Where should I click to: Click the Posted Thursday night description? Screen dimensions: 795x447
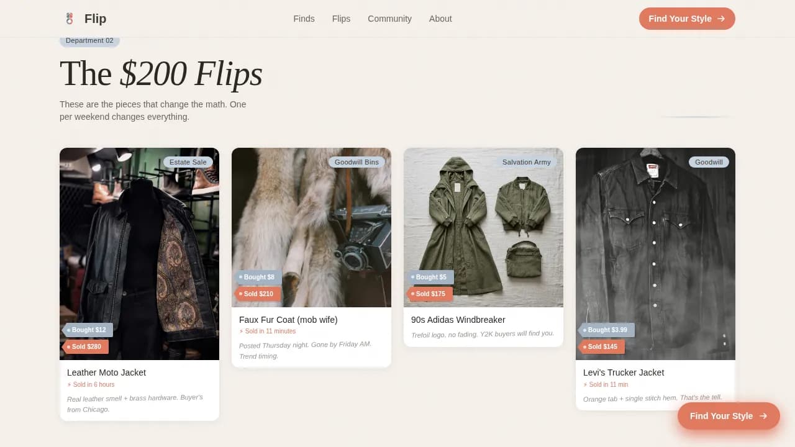tap(305, 350)
